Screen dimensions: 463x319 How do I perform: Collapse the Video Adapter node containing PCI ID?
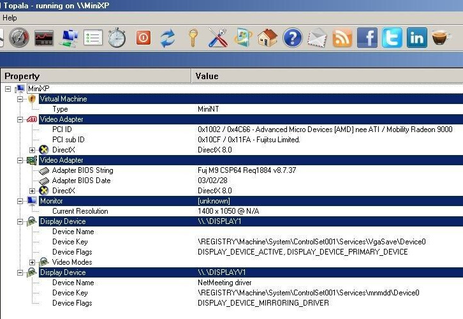click(x=20, y=120)
